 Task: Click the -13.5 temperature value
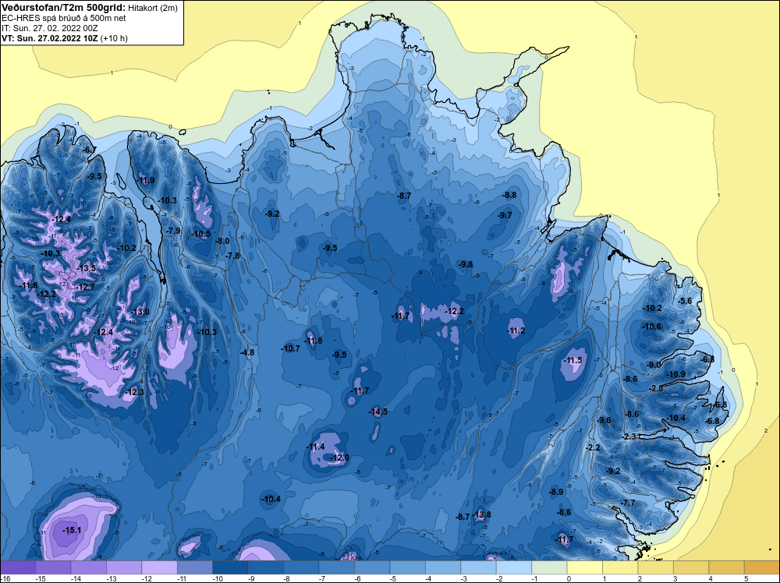click(86, 268)
